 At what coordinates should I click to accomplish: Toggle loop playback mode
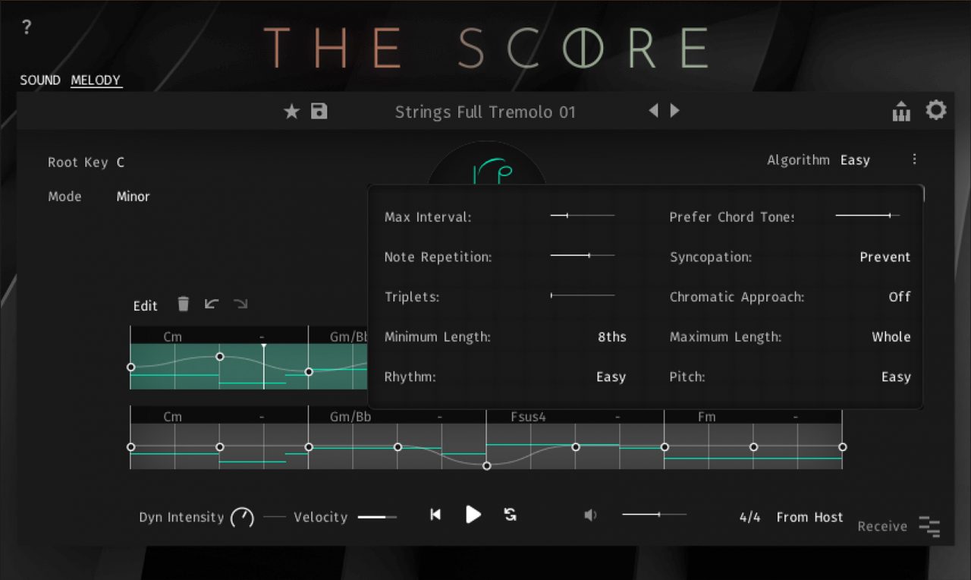pyautogui.click(x=509, y=515)
